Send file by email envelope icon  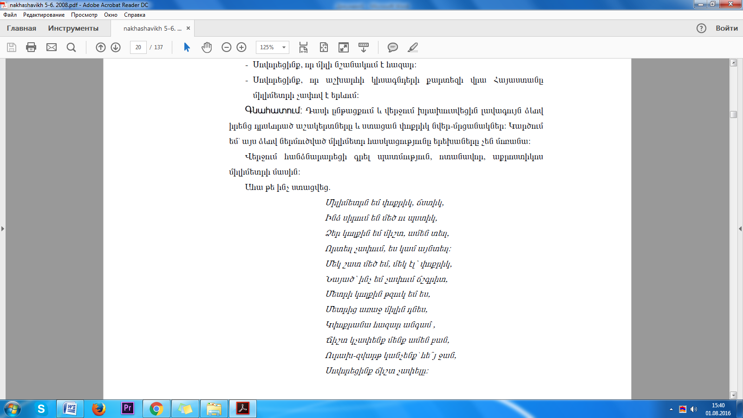pos(52,47)
